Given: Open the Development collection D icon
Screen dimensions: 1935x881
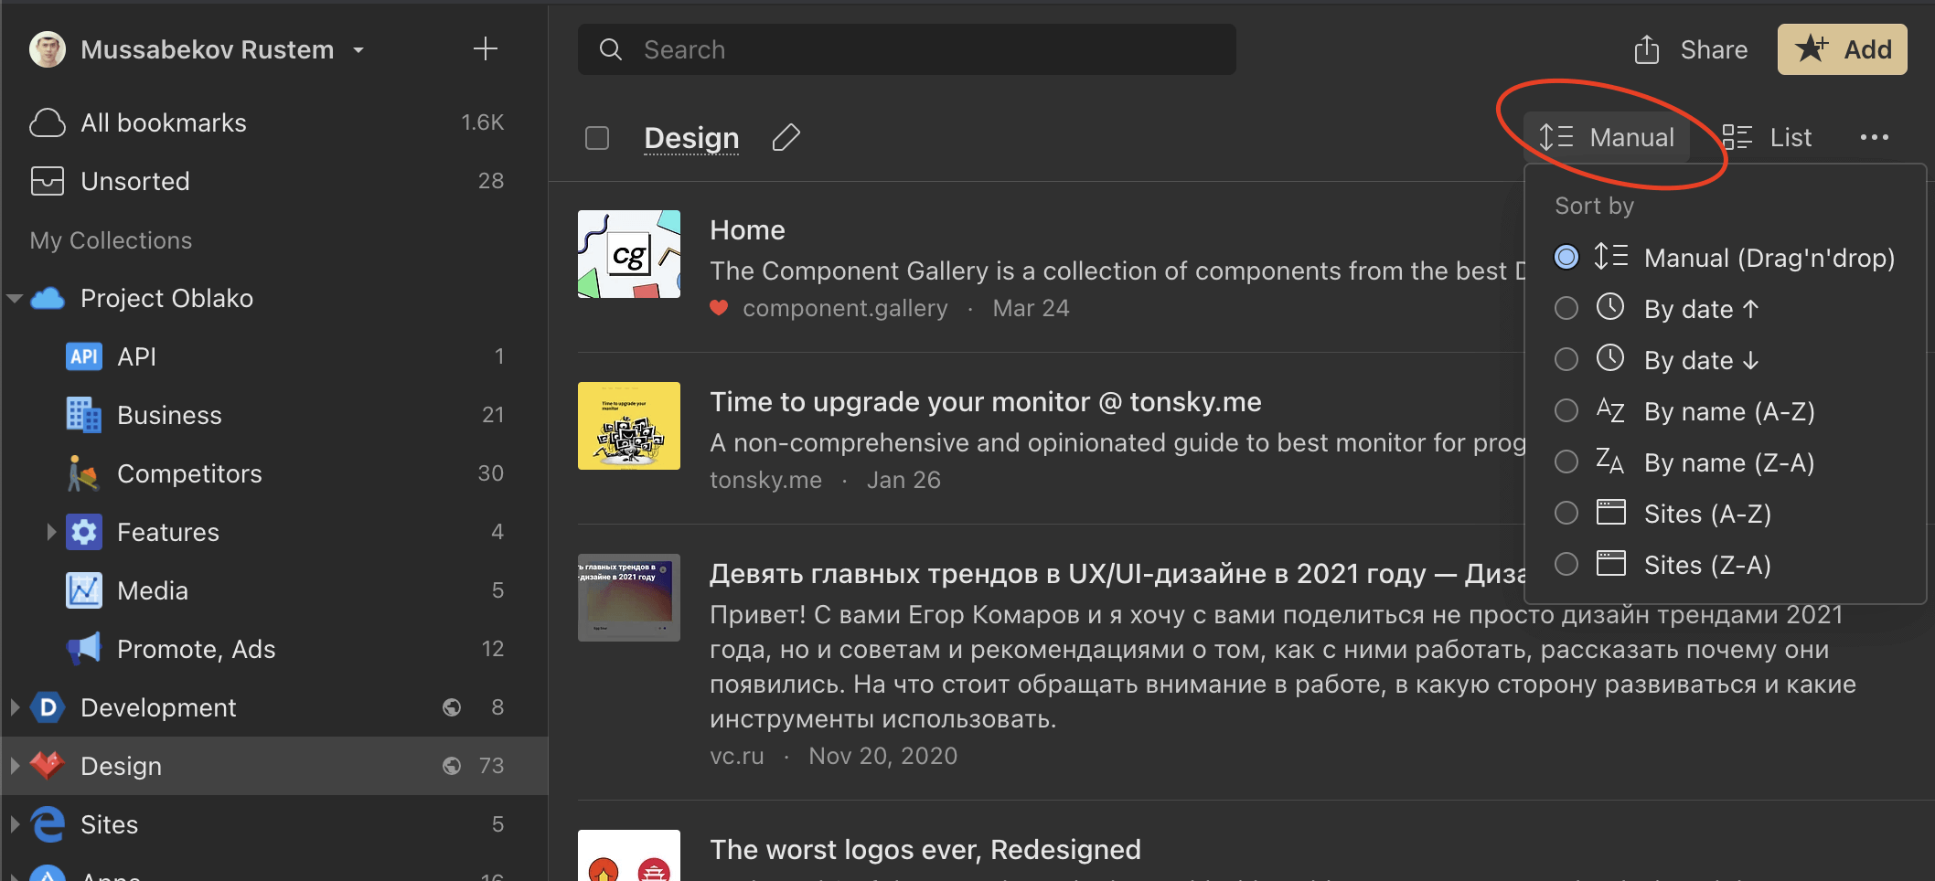Looking at the screenshot, I should coord(48,707).
